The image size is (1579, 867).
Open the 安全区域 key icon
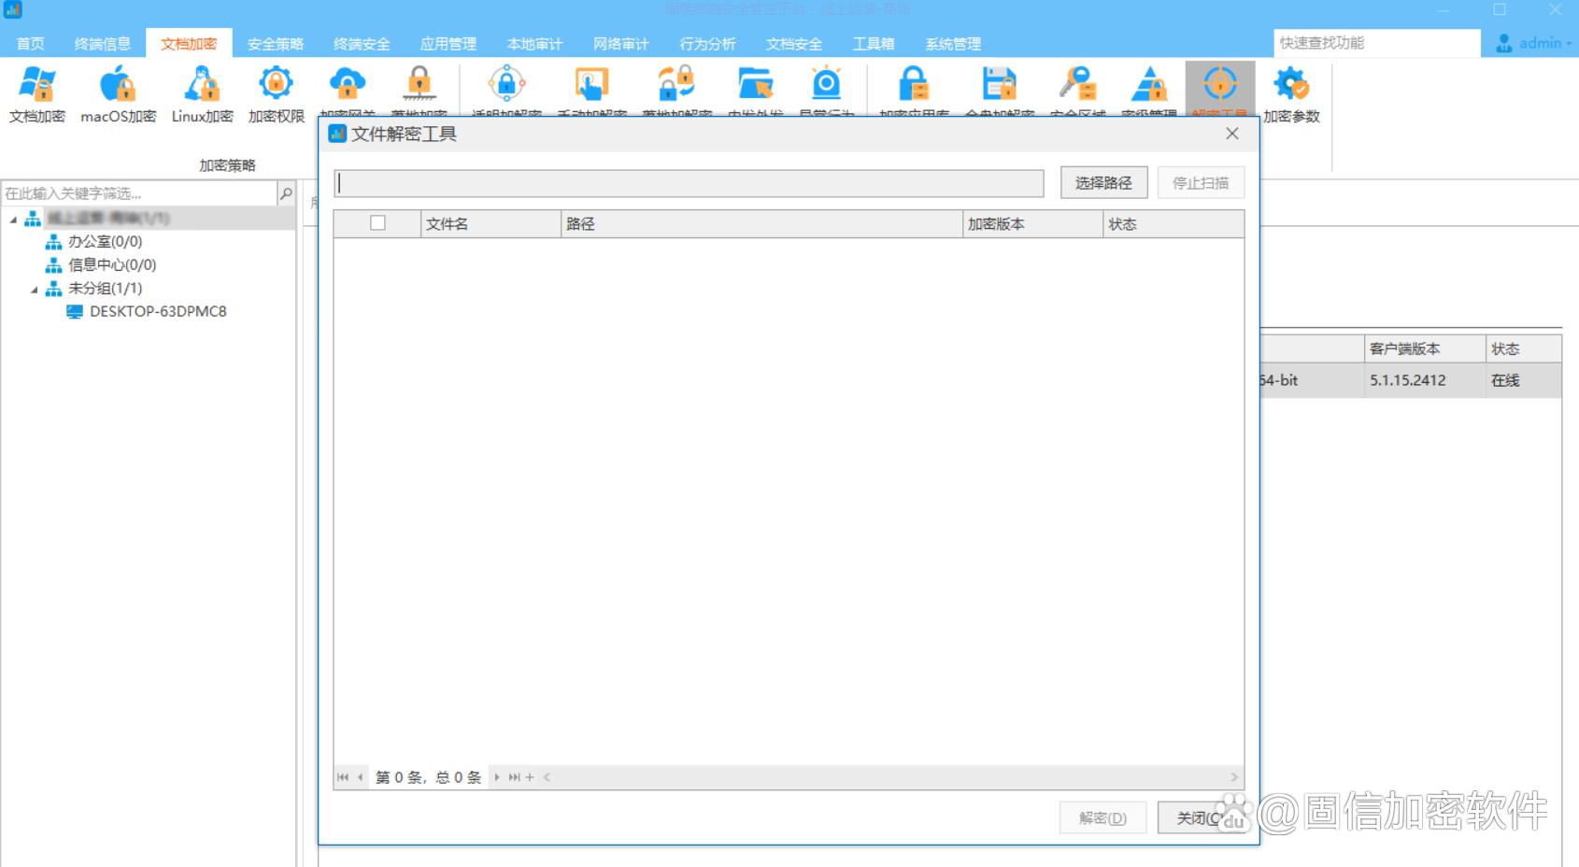point(1076,84)
